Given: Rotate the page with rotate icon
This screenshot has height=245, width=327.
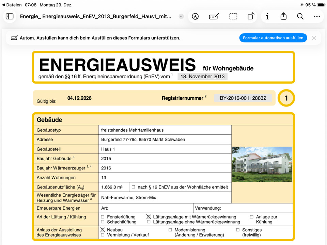Looking at the screenshot, I should tap(251, 16).
